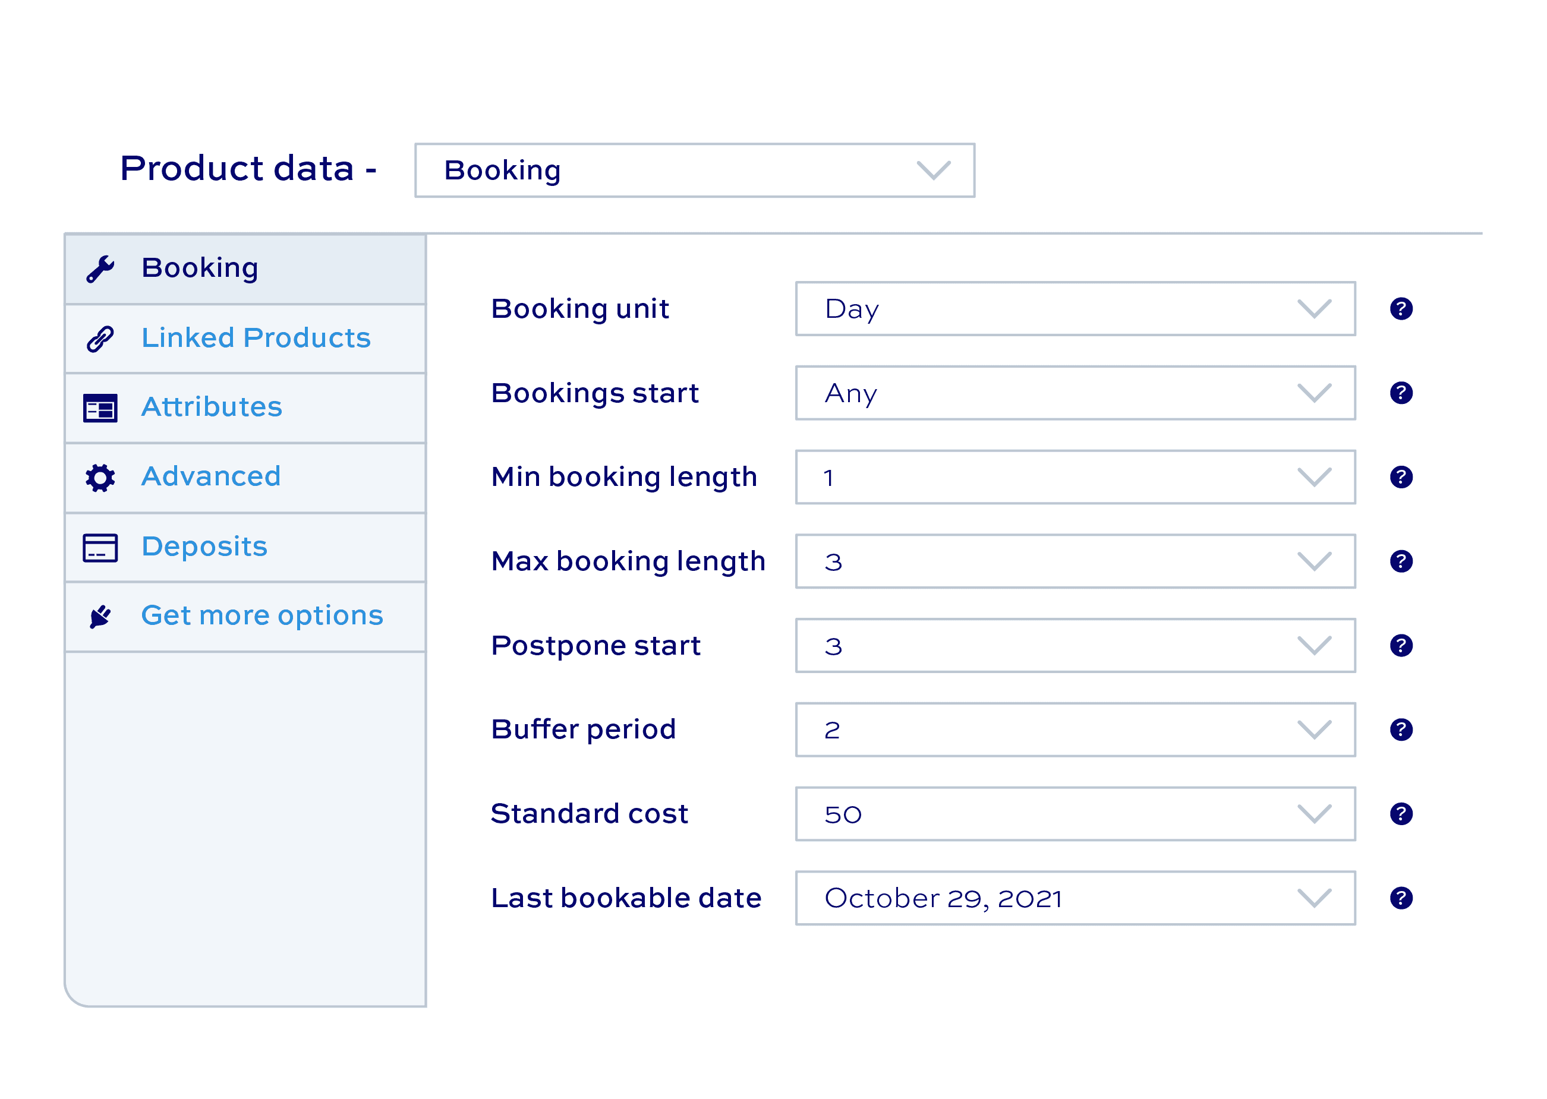Open the Deposits tab
Screen dimensions: 1547x1099
tap(245, 548)
